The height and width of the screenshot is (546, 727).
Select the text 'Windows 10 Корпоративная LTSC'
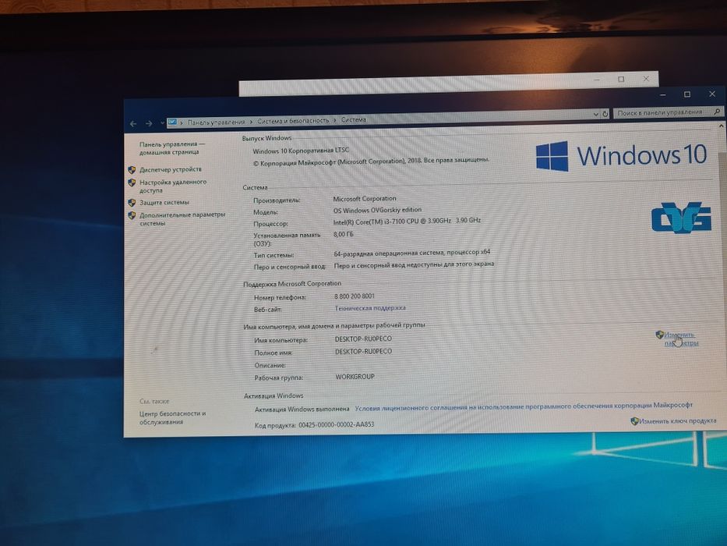click(x=301, y=151)
